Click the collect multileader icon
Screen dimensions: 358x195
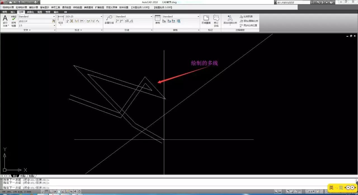tap(131, 21)
